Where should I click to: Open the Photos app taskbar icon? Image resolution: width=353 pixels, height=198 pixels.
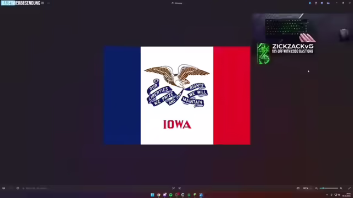(x=201, y=195)
